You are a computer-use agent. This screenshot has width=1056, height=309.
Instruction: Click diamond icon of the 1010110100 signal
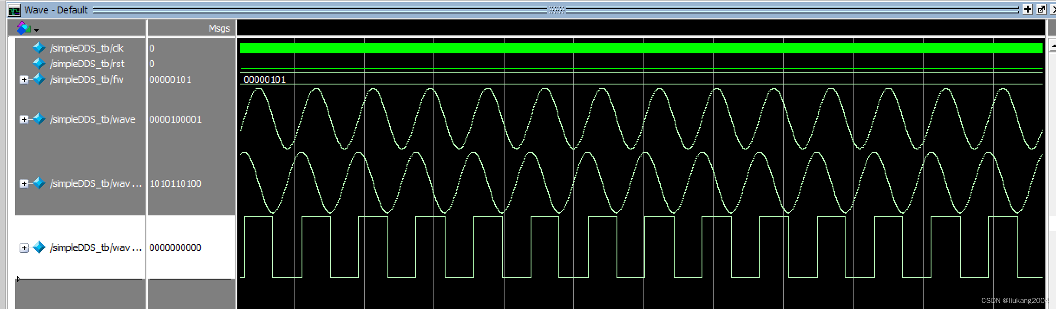39,183
